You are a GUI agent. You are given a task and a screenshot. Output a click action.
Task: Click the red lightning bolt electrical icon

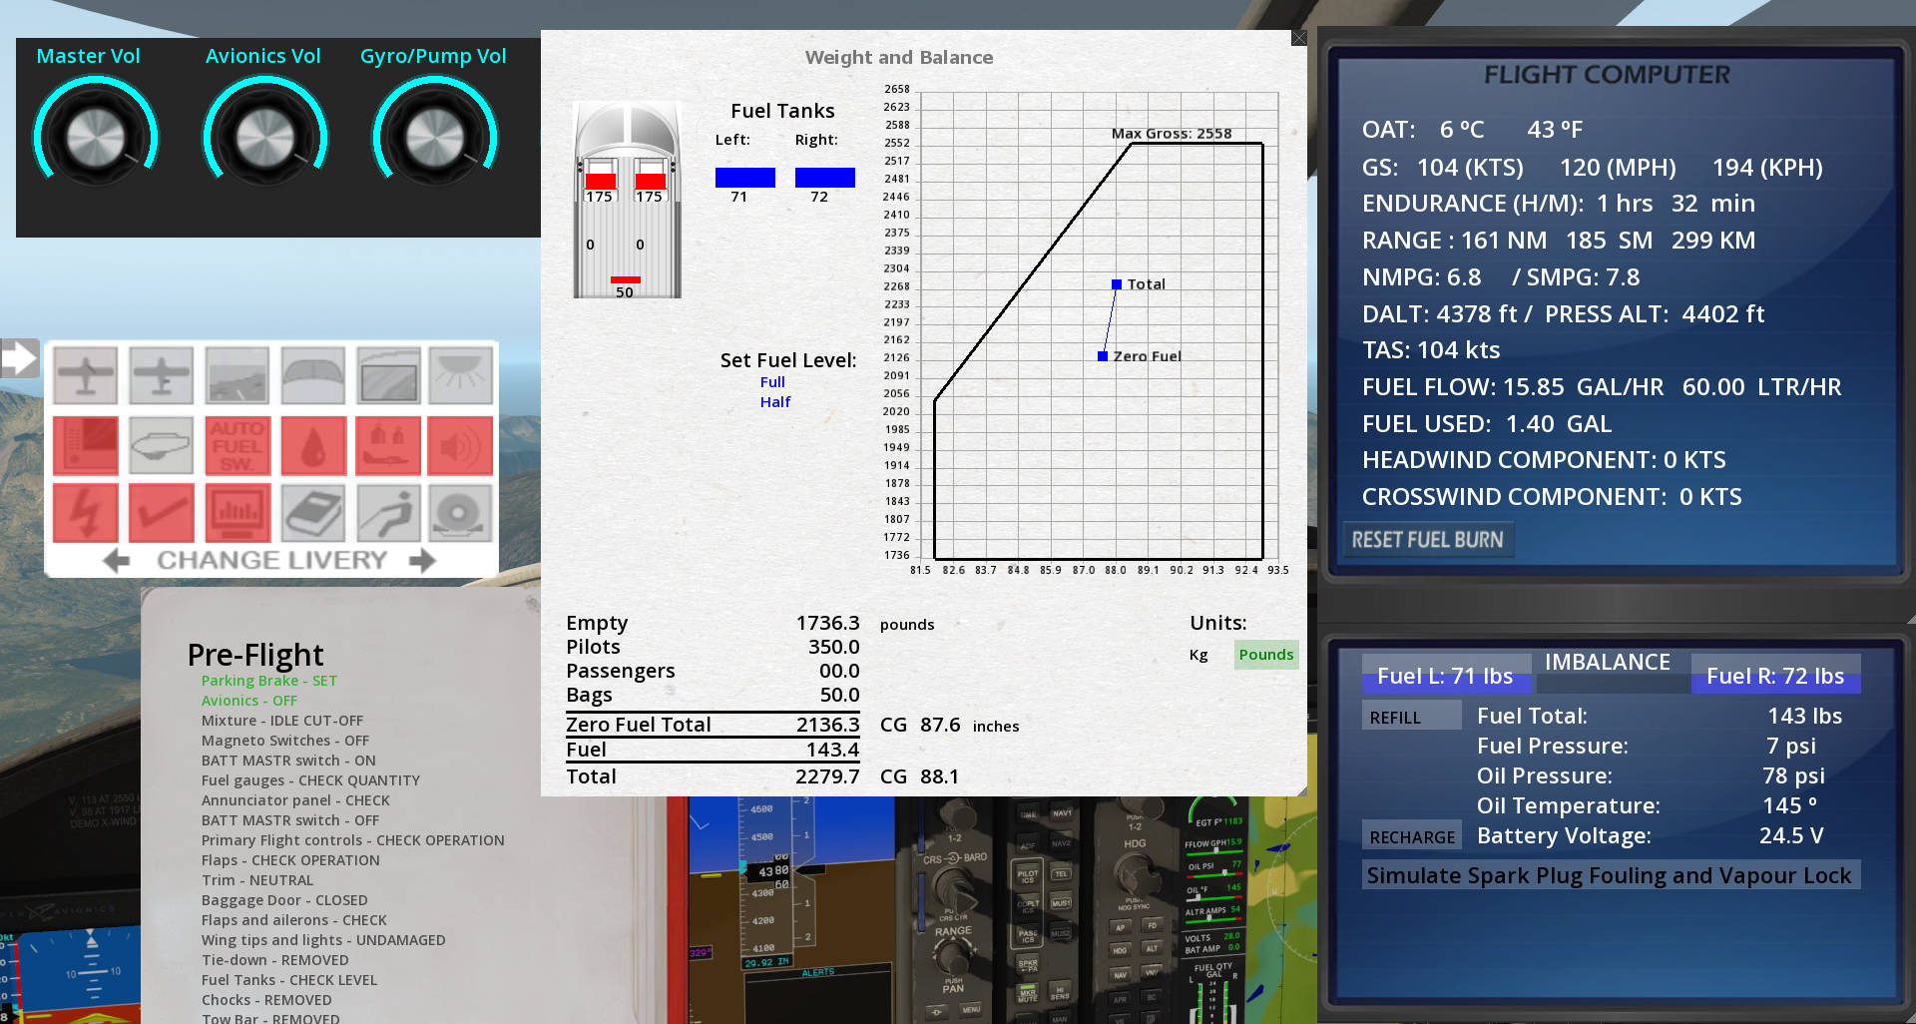(x=86, y=513)
